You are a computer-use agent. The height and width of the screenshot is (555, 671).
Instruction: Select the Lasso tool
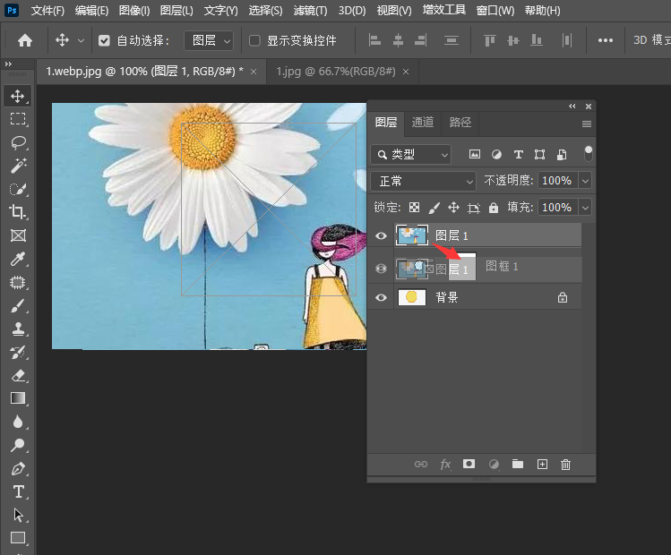pos(18,142)
